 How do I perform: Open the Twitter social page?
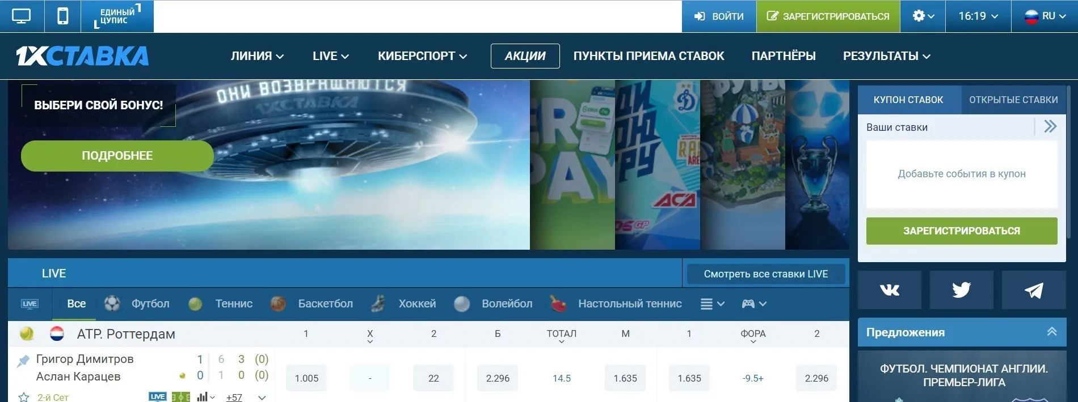(x=961, y=290)
